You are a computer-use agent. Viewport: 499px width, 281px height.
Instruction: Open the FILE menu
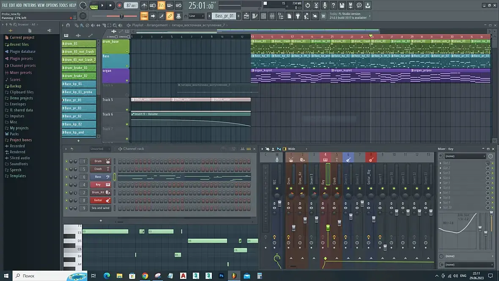(5, 6)
